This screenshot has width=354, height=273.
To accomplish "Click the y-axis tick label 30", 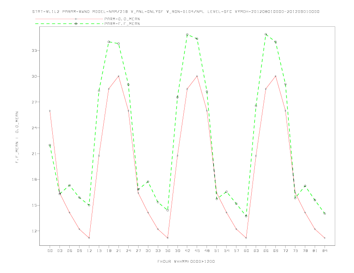I will pyautogui.click(x=34, y=76).
